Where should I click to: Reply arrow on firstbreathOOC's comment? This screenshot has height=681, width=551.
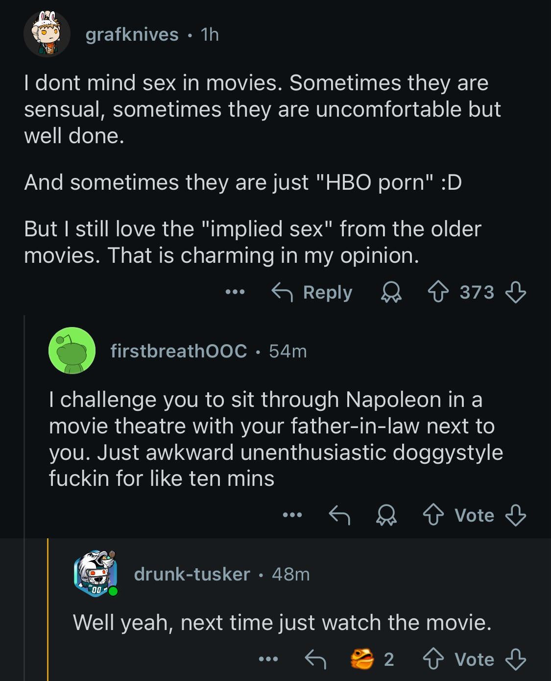[339, 515]
